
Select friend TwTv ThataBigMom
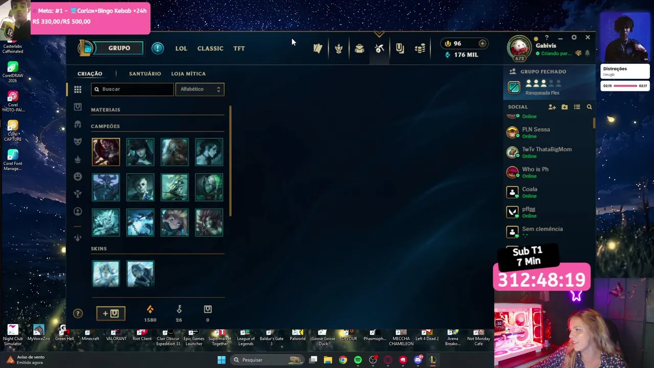click(549, 152)
